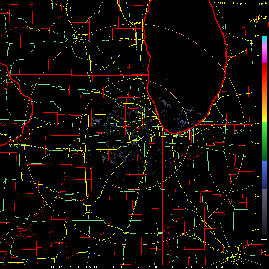Select the positive 10 label on dBZ scale
The width and height of the screenshot is (269, 269).
coord(257,160)
